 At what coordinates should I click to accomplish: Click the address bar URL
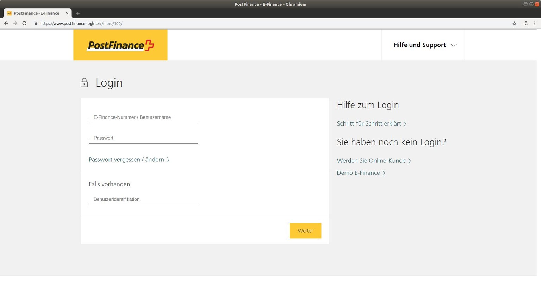pyautogui.click(x=81, y=24)
